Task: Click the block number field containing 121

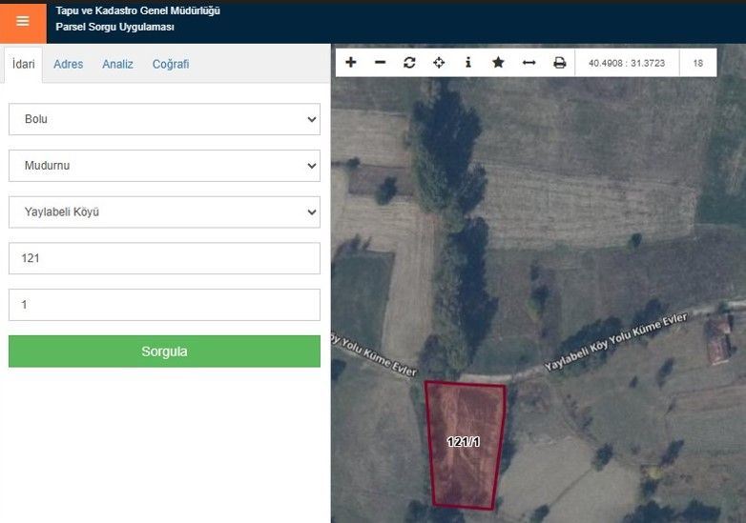Action: coord(164,258)
